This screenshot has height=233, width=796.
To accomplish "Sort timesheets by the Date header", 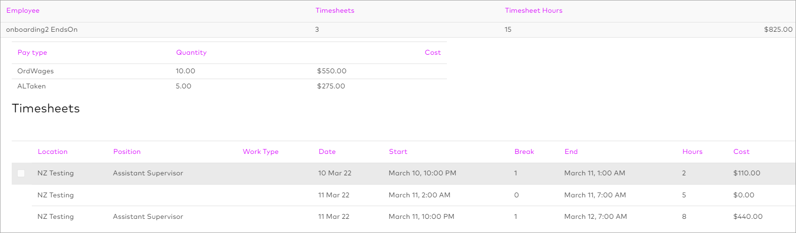I will tap(327, 152).
